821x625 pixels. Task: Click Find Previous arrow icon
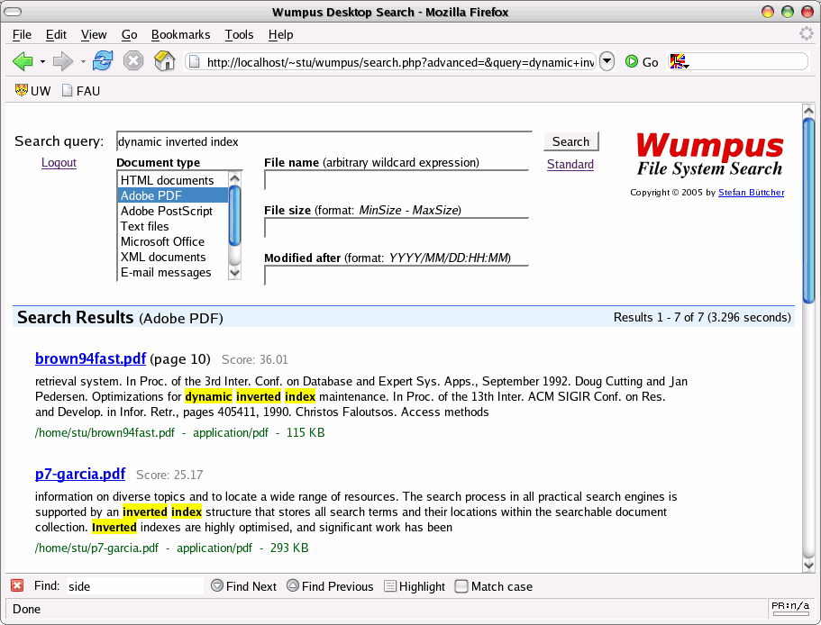pyautogui.click(x=292, y=586)
